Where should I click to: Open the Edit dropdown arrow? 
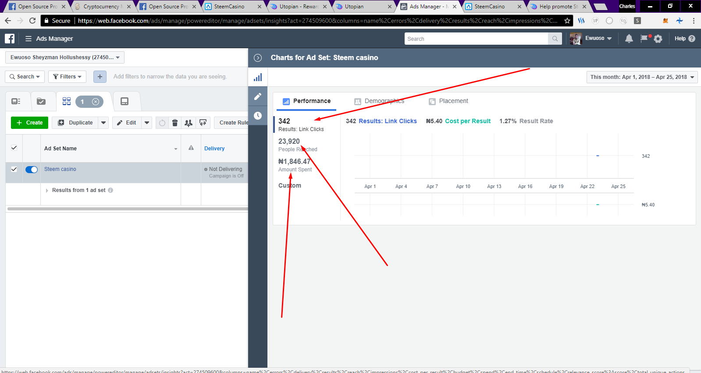[147, 123]
